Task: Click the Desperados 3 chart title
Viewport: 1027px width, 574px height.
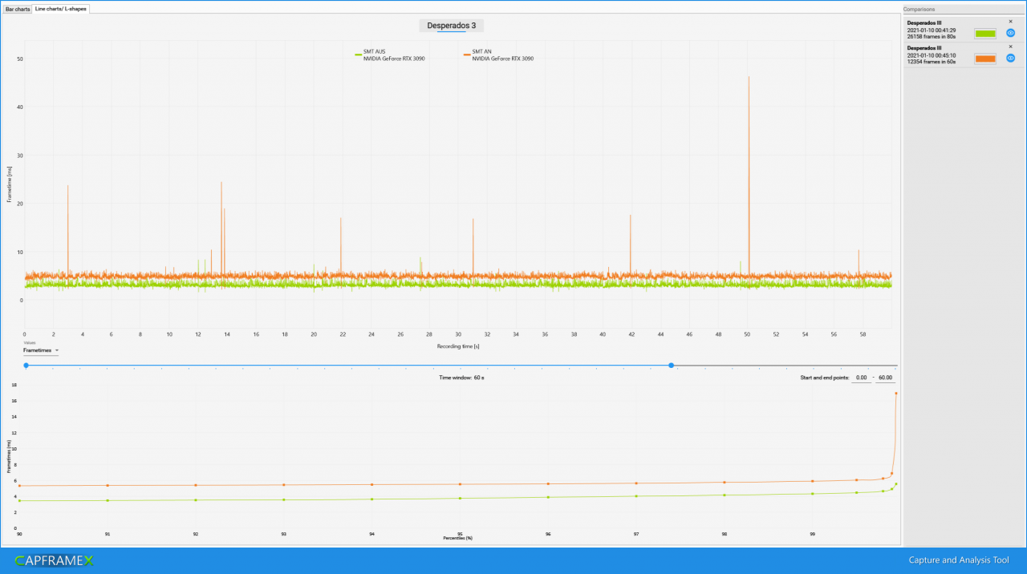Action: 452,26
